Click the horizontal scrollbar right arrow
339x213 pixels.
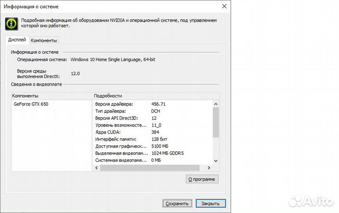pyautogui.click(x=209, y=168)
